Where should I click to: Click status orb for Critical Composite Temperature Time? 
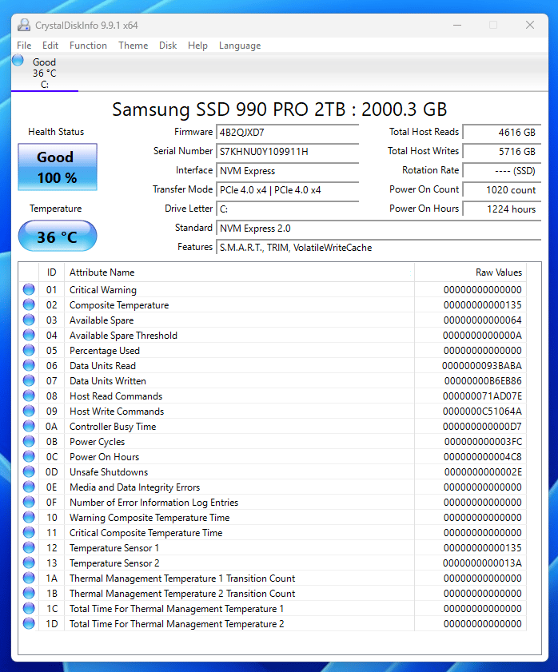point(29,532)
